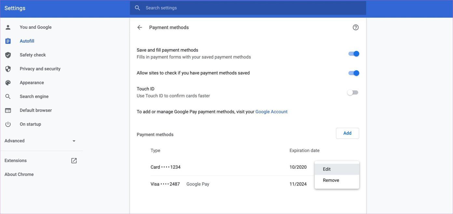Click the Default browser window icon
Screen dimensions: 453x214
click(8, 110)
